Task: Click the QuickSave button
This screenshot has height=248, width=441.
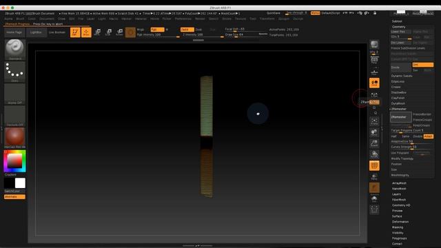Action: pyautogui.click(x=273, y=13)
